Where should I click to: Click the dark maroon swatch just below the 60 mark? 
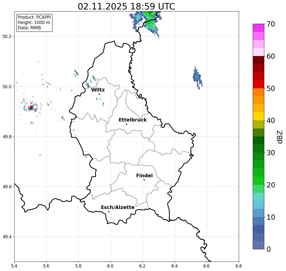pyautogui.click(x=259, y=60)
